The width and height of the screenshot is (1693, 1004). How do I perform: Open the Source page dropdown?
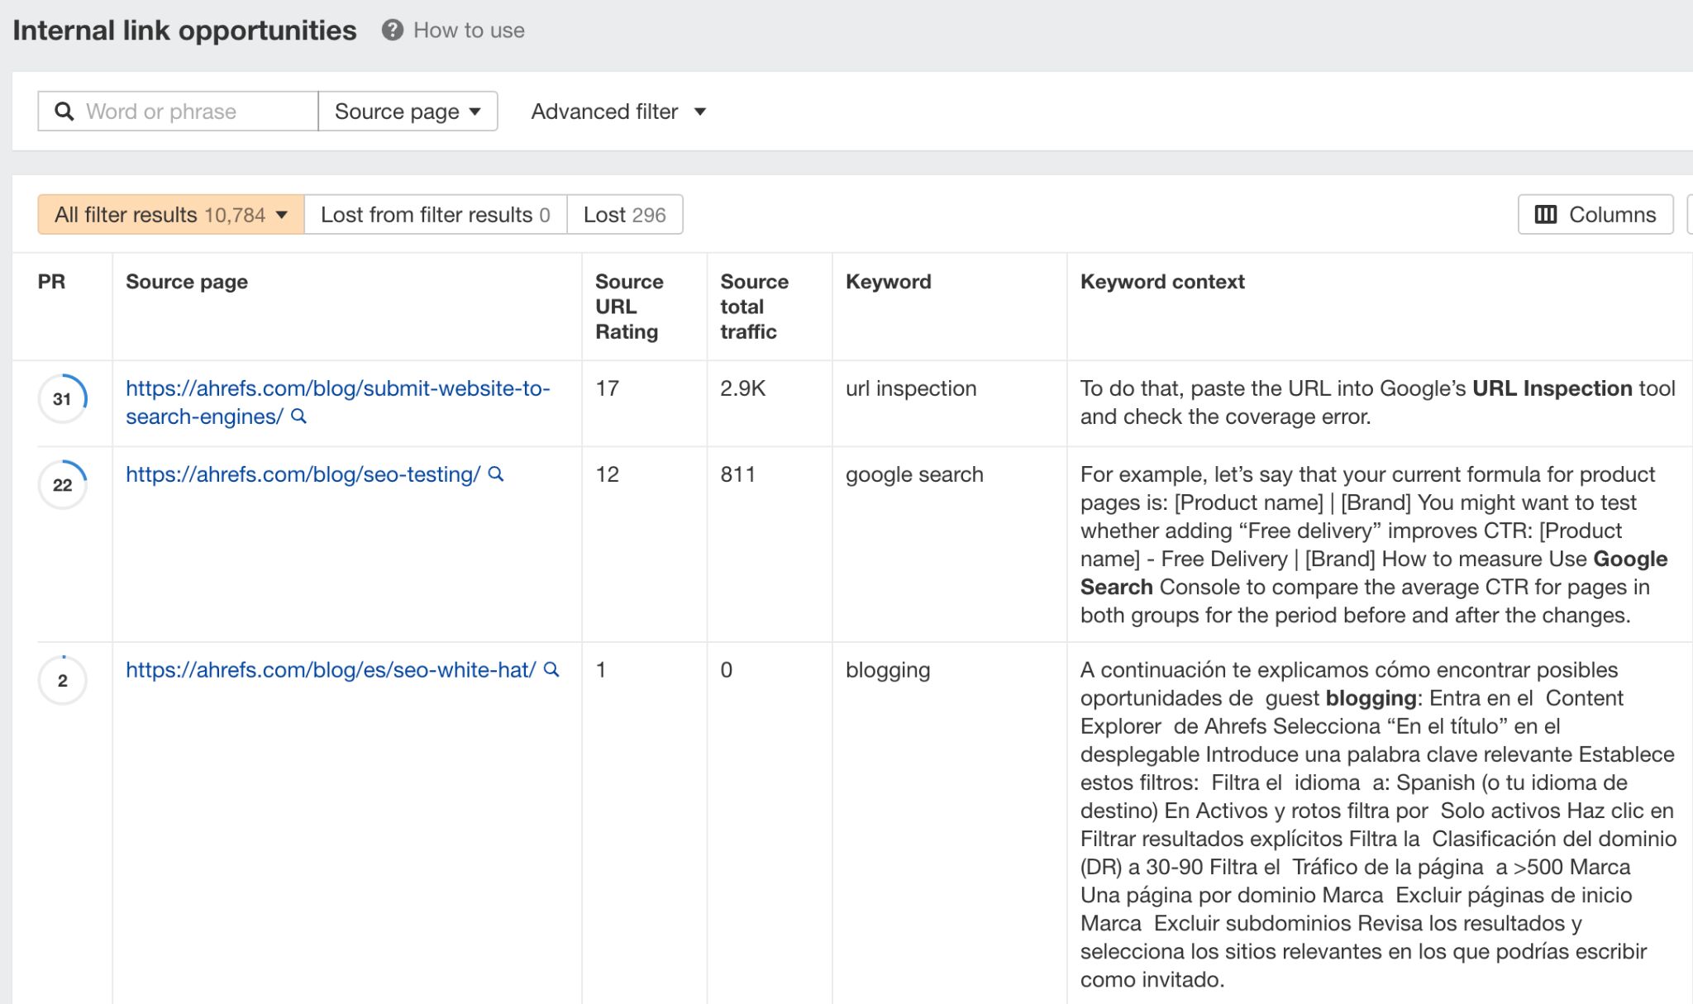407,111
